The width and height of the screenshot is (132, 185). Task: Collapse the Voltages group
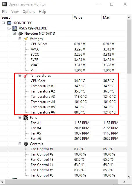click(x=20, y=39)
